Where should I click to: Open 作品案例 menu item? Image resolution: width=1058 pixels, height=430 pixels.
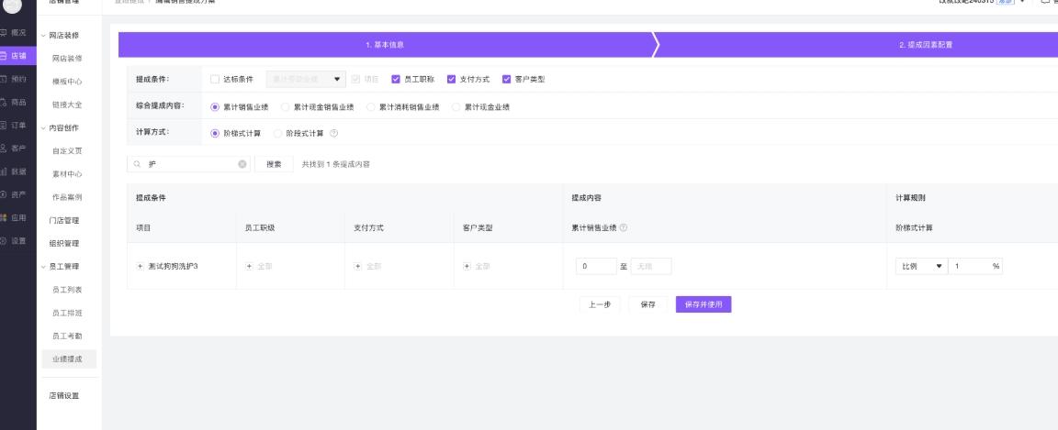click(67, 197)
